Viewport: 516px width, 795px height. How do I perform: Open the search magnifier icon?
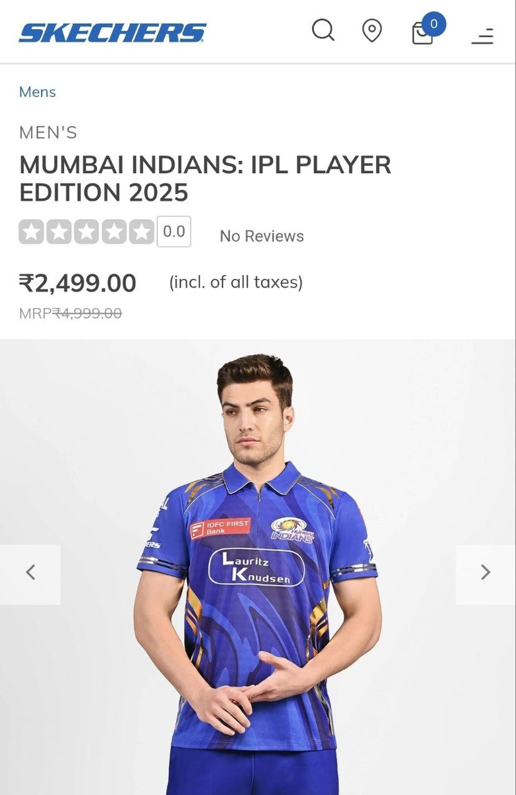[323, 30]
